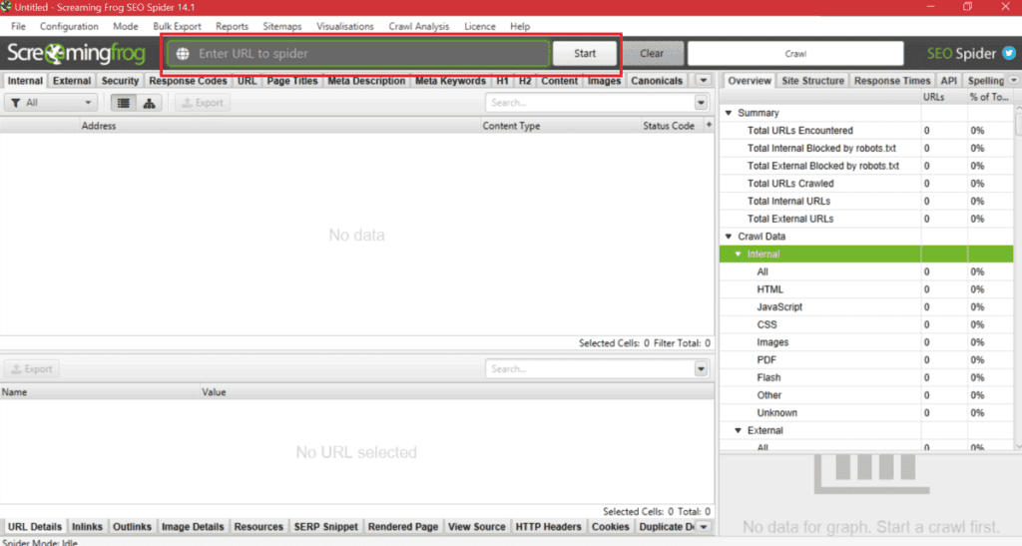
Task: Select Total URLs Crawled row
Action: [866, 184]
